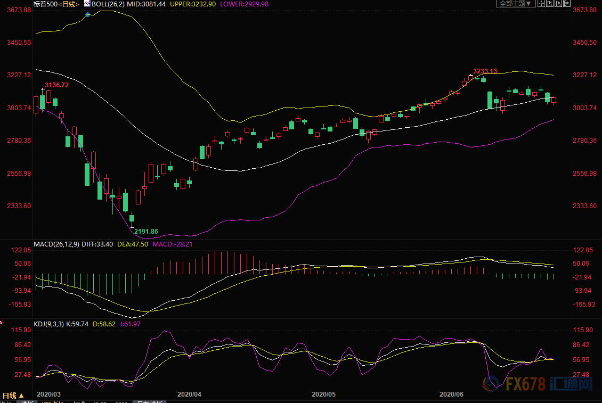The height and width of the screenshot is (403, 602).
Task: Click the small red marker at KDJ panel edge
Action: click(2, 322)
